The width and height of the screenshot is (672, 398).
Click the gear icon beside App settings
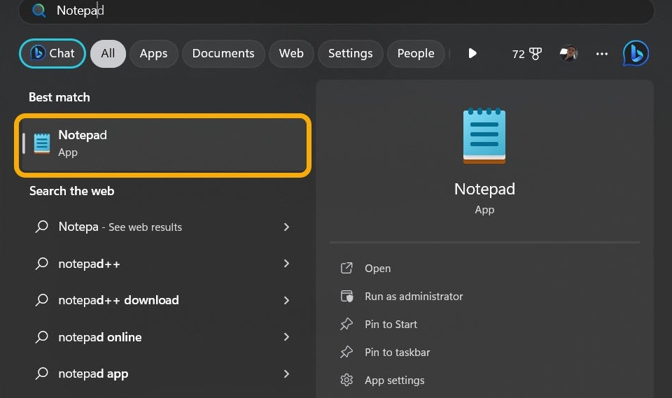click(346, 380)
